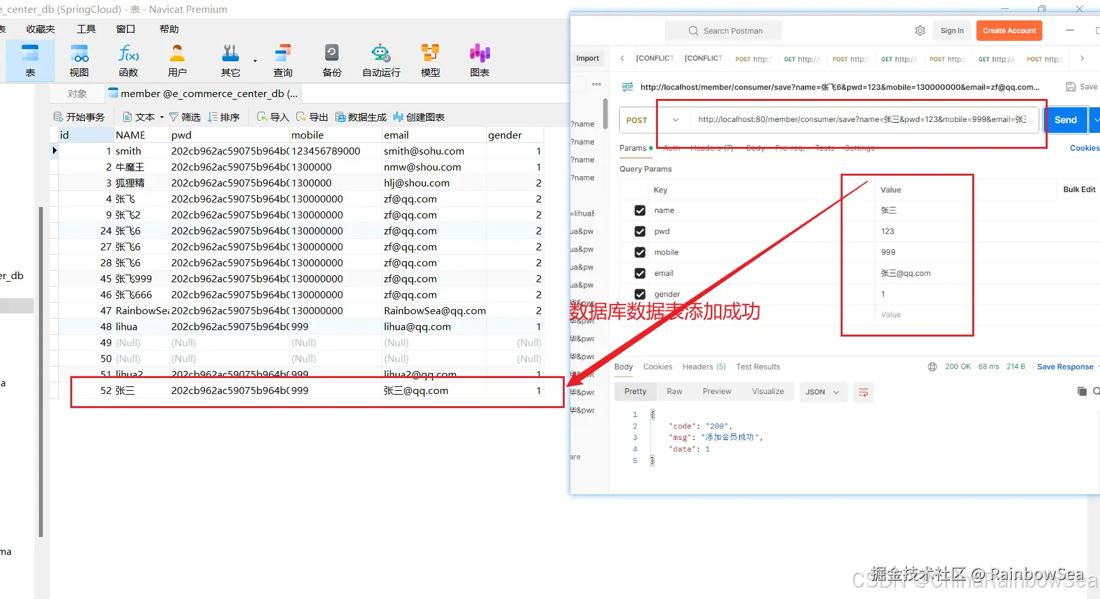This screenshot has width=1100, height=599.
Task: Uncheck the email query param checkbox
Action: (x=640, y=273)
